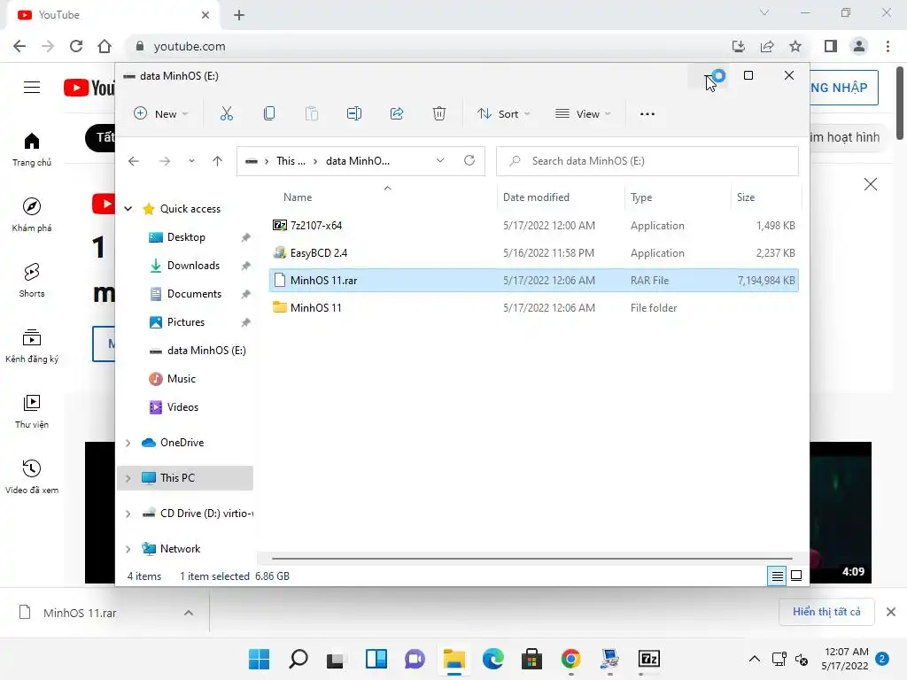
Task: Open Windows Start menu
Action: coord(259,659)
